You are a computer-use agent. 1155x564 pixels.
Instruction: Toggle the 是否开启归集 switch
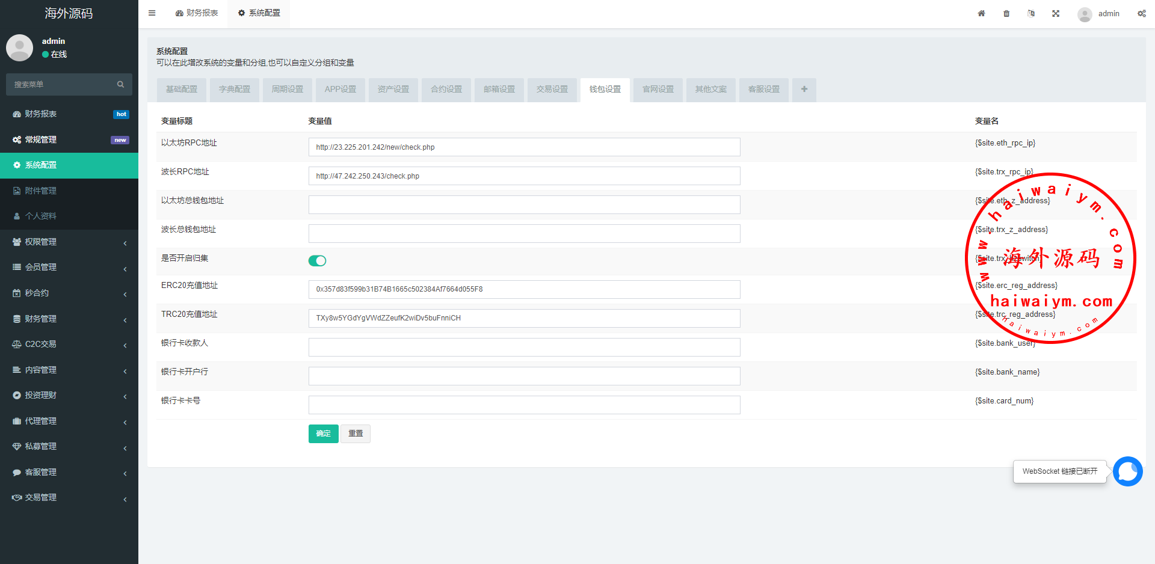(317, 260)
